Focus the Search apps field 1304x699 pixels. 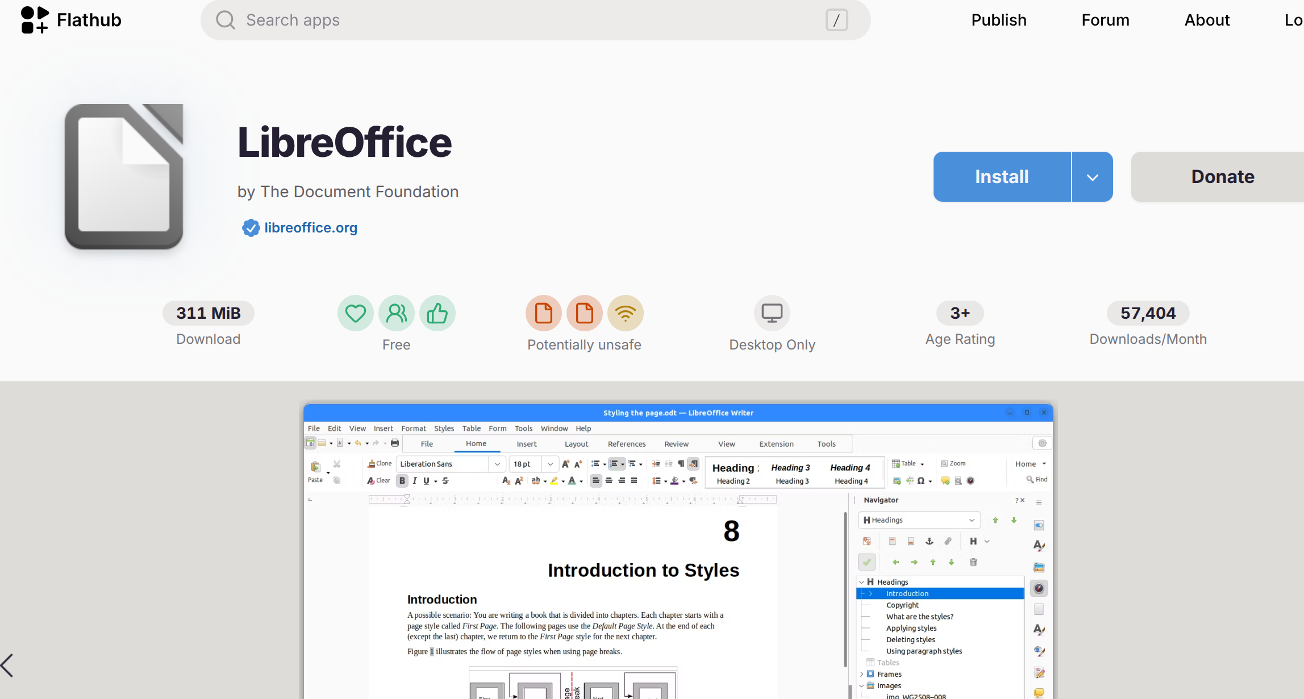[x=536, y=20]
